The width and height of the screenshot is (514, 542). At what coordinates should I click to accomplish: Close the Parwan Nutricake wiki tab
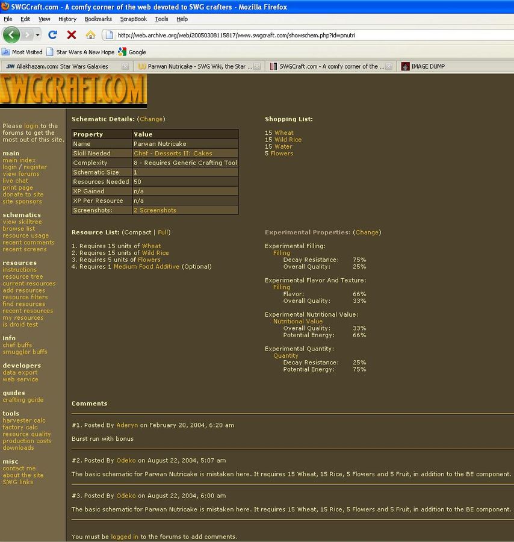pyautogui.click(x=257, y=67)
